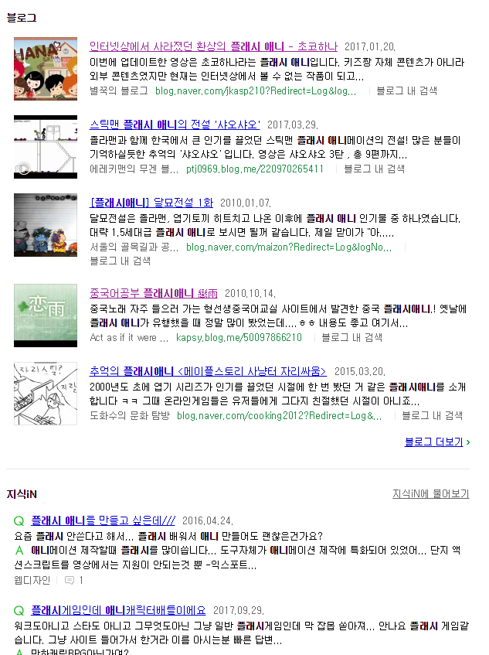Open '인터넷상에서 사라졌던 환상의 플래시 애니' post
The width and height of the screenshot is (489, 655).
(x=213, y=46)
